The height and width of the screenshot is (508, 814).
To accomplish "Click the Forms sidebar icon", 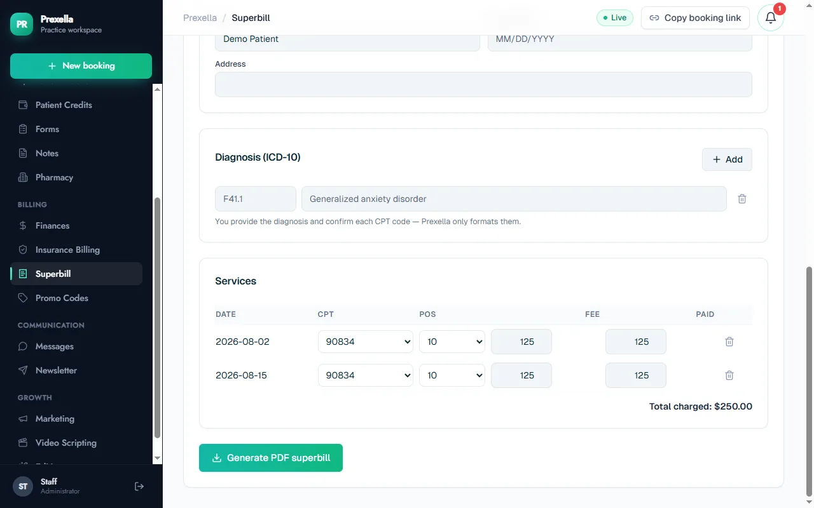I will [23, 129].
